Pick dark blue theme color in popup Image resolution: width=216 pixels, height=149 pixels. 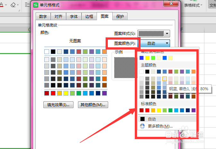click(159, 72)
